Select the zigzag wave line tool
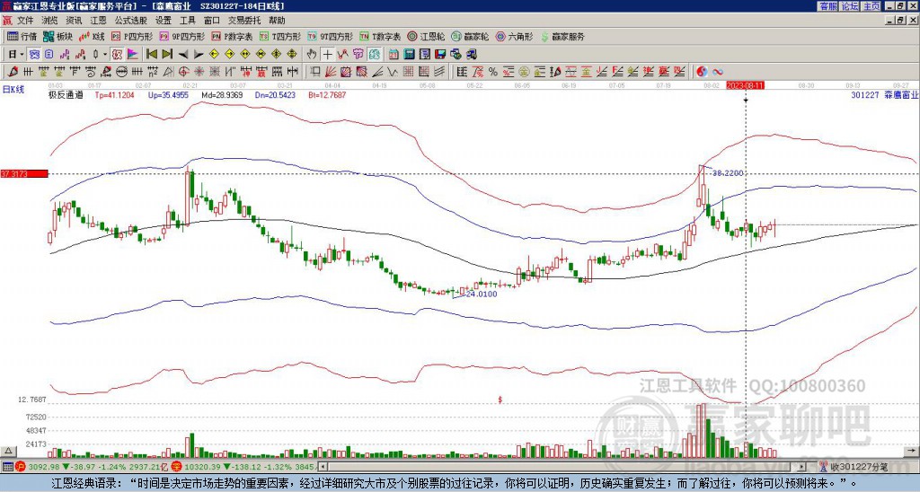The height and width of the screenshot is (492, 920). (x=392, y=72)
